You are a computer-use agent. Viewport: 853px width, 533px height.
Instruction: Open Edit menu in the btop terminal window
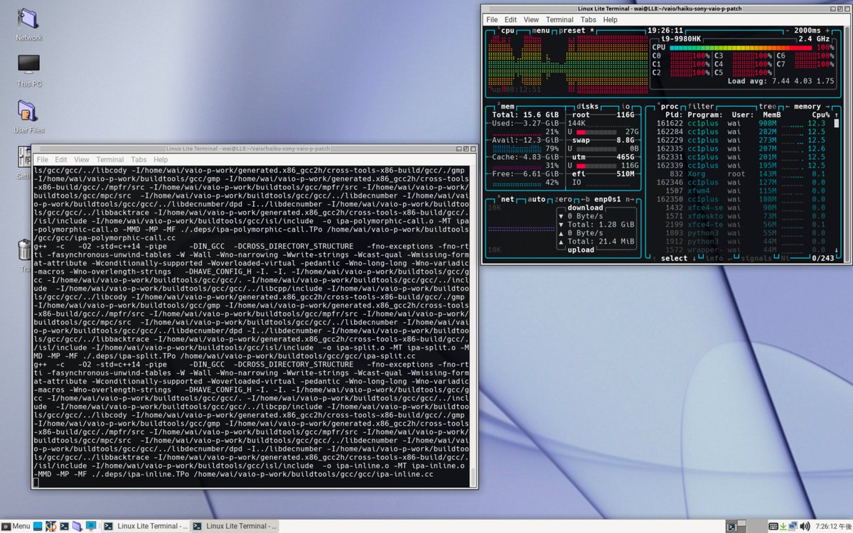pos(511,20)
